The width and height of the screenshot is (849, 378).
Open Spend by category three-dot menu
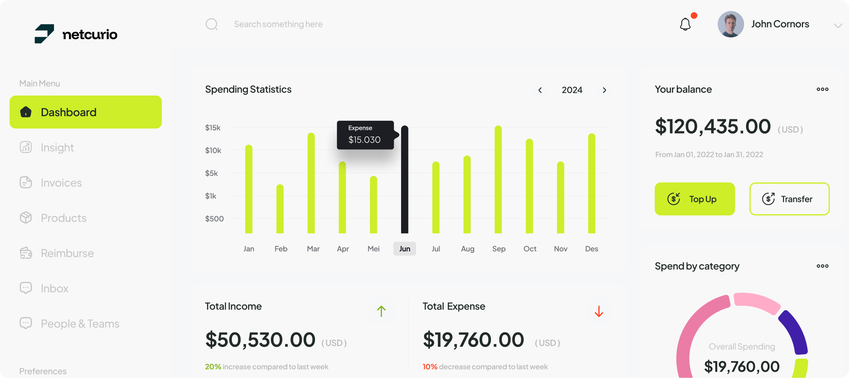click(x=822, y=266)
